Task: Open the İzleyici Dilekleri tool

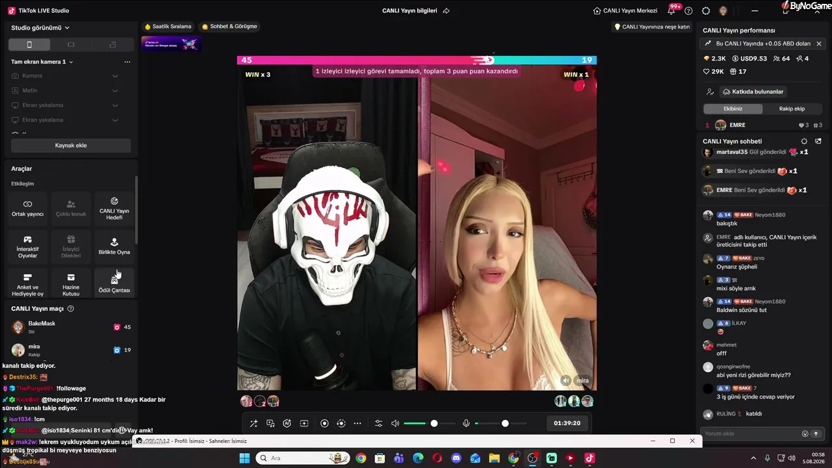Action: (71, 246)
